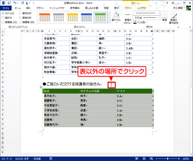Open the Undo history dropdown arrow
This screenshot has height=161, width=193.
(18, 3)
